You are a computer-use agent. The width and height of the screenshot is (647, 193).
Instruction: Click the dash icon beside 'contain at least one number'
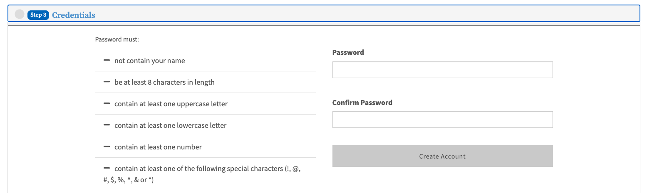pyautogui.click(x=107, y=147)
